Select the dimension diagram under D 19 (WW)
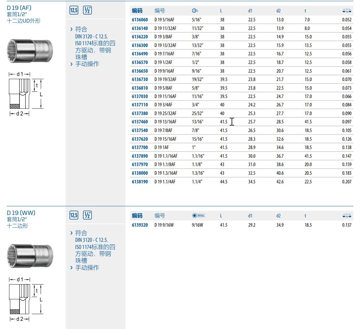Screen dimensions: 361x329 pos(25,299)
